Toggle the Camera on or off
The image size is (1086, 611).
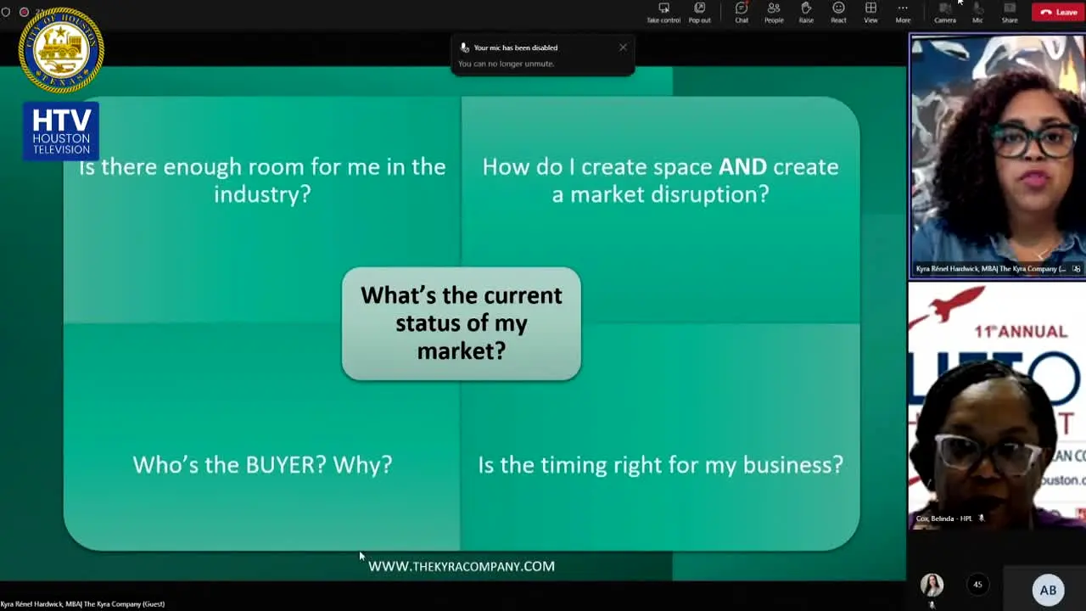[945, 13]
